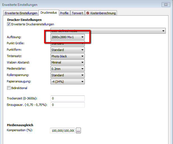Open the Auflösung resolution dropdown
Screen dimensions: 173x144
(68, 37)
